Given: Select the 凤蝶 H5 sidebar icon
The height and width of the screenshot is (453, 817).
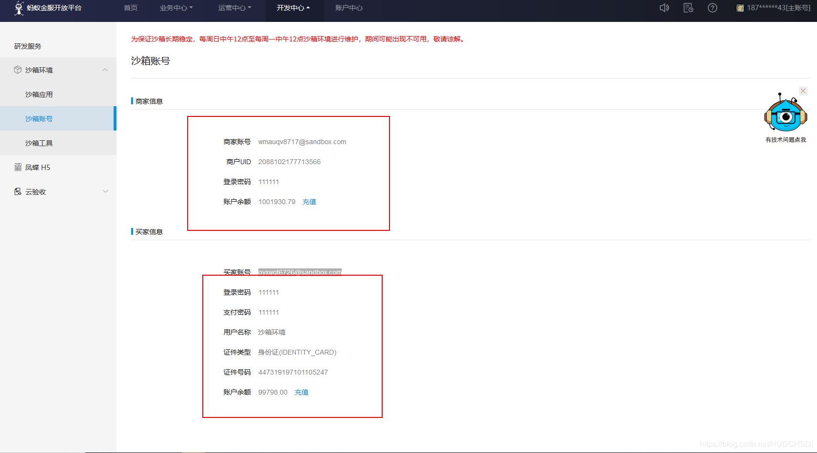Looking at the screenshot, I should [17, 167].
